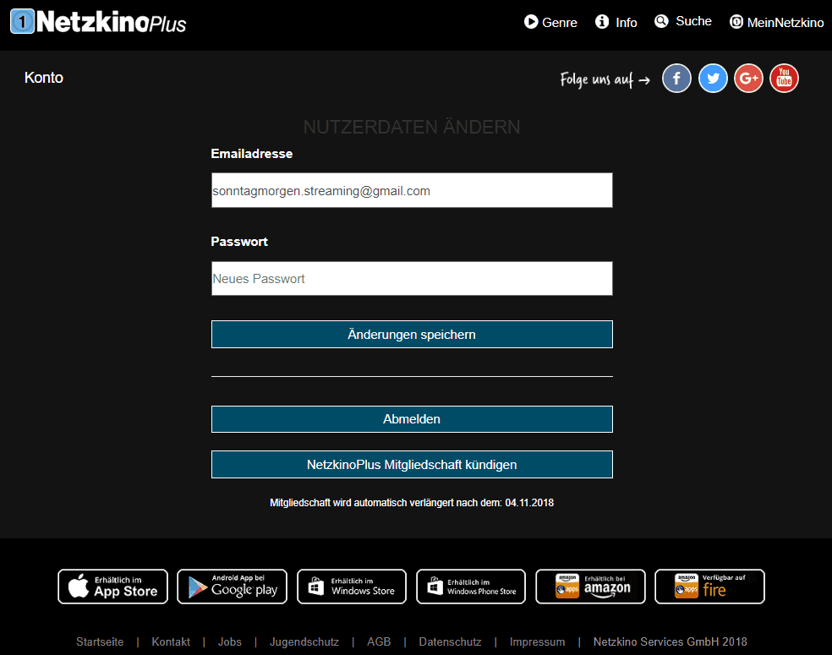Open the AGB footer link
The height and width of the screenshot is (655, 832).
tap(379, 641)
